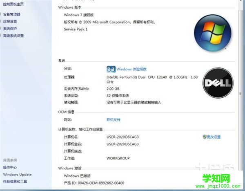The height and width of the screenshot is (191, 245).
Task: Open 操作中心 in sidebar
Action: pyautogui.click(x=10, y=167)
